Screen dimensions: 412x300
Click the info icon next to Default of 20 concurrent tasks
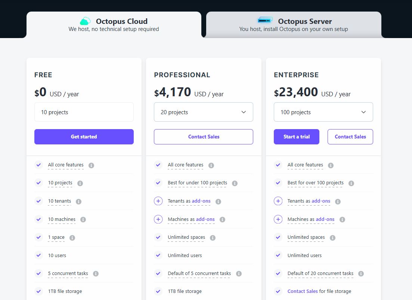point(361,274)
